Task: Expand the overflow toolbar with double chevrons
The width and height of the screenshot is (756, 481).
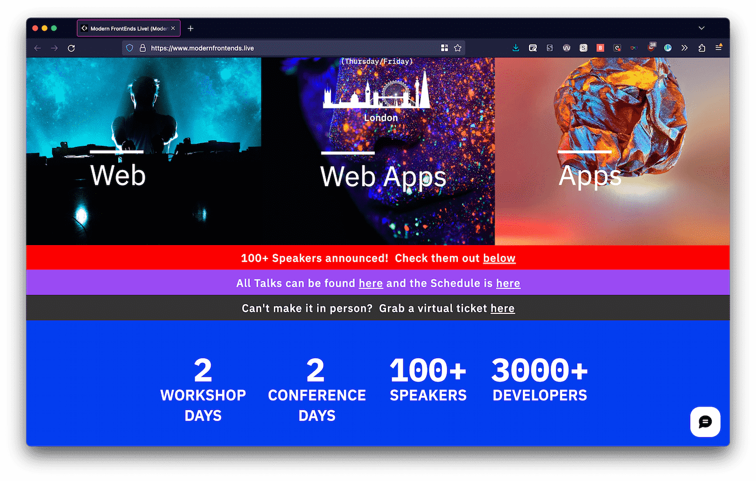Action: [684, 48]
